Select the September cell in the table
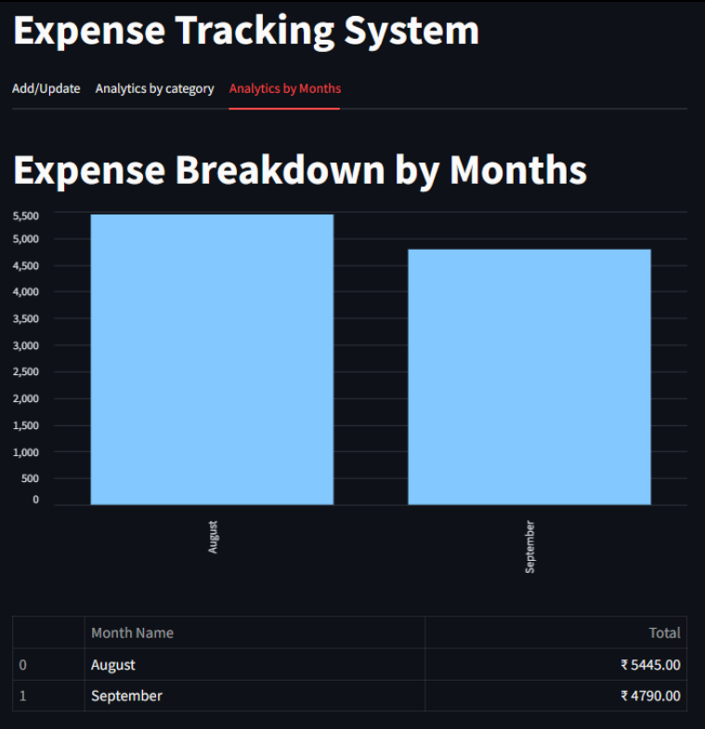 click(x=126, y=696)
